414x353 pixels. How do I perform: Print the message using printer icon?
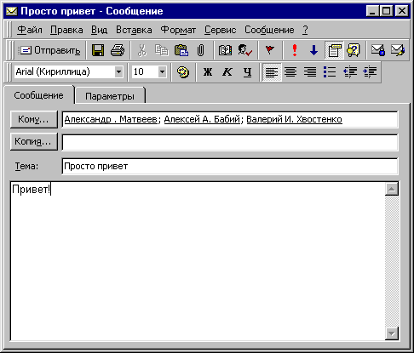point(118,50)
